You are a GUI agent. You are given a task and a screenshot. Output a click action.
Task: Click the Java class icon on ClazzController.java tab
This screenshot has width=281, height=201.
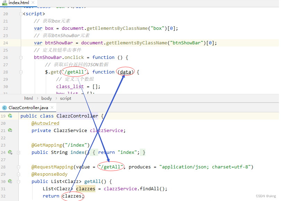coord(4,107)
